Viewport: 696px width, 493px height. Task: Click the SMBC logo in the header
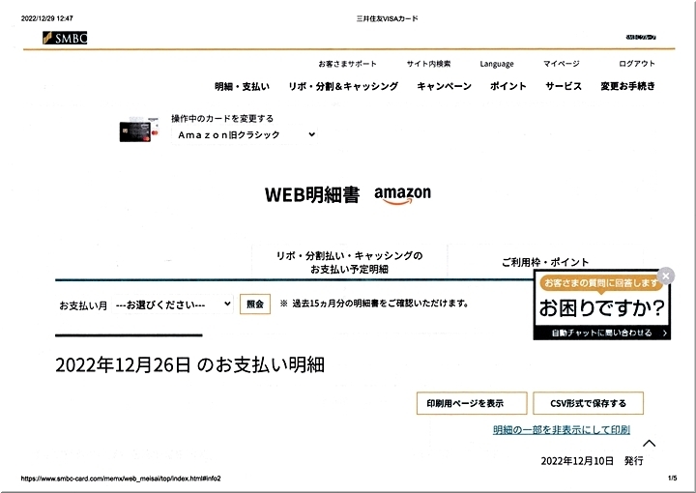point(65,38)
